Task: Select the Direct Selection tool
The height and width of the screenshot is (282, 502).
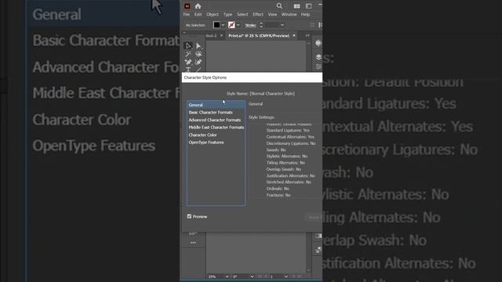Action: pos(198,46)
